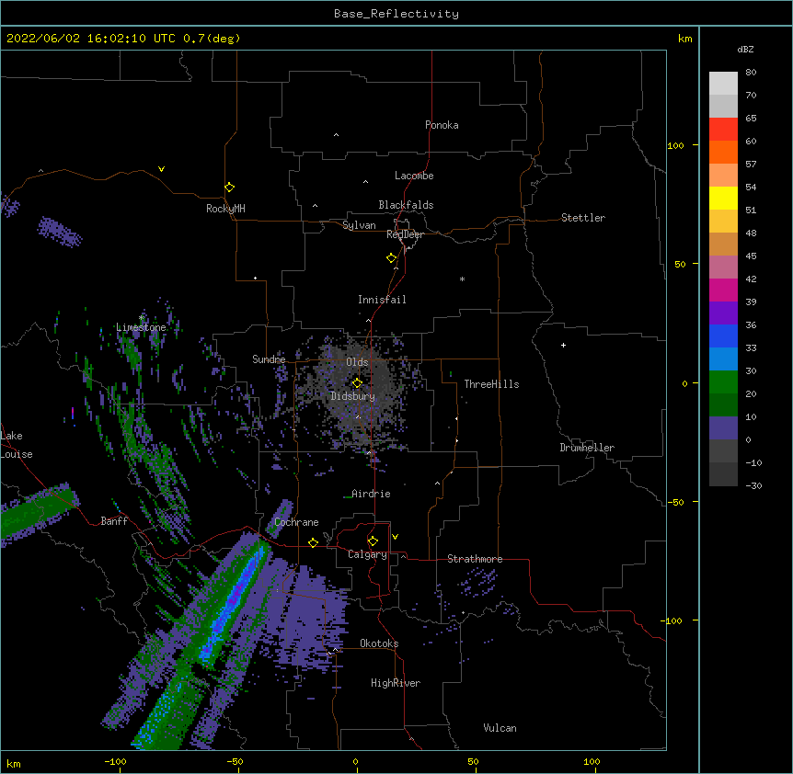Click the -50 tick label on the right axis
The image size is (793, 774).
pyautogui.click(x=675, y=502)
